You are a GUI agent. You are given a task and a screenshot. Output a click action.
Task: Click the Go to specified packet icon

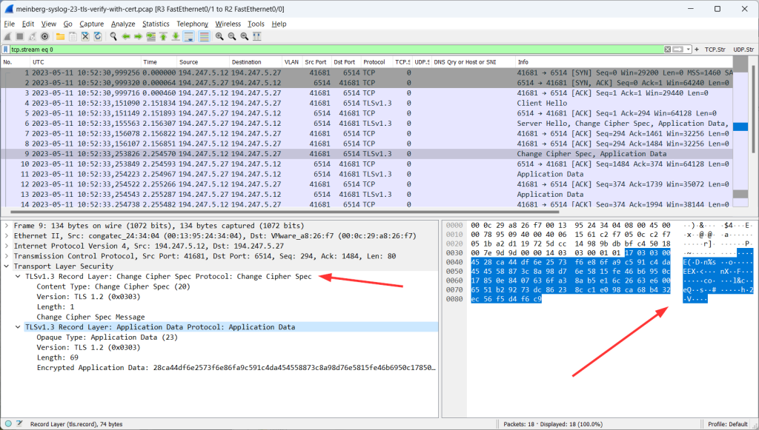[151, 36]
